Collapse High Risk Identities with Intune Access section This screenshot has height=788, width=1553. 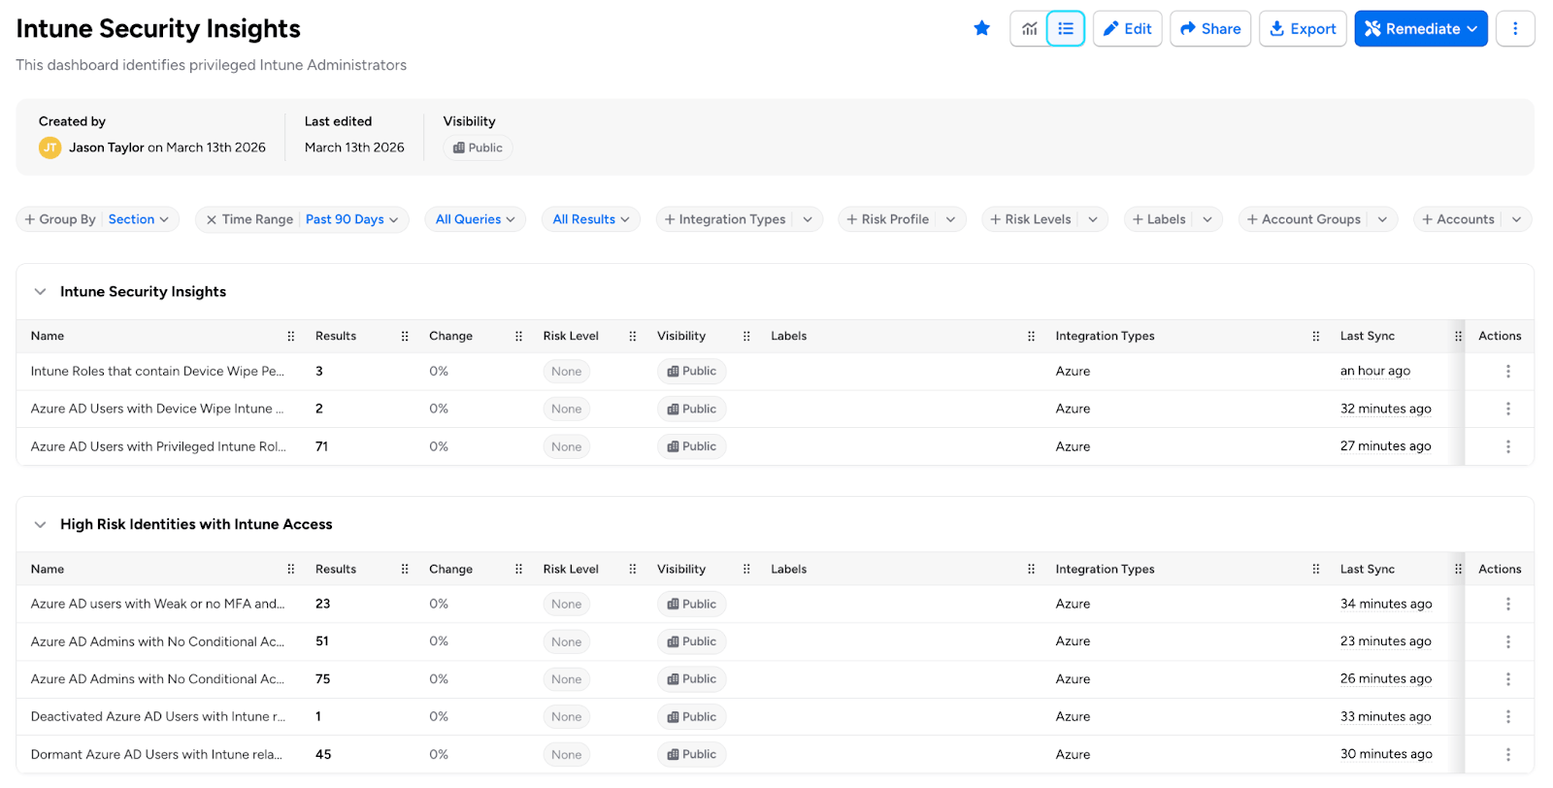click(40, 525)
